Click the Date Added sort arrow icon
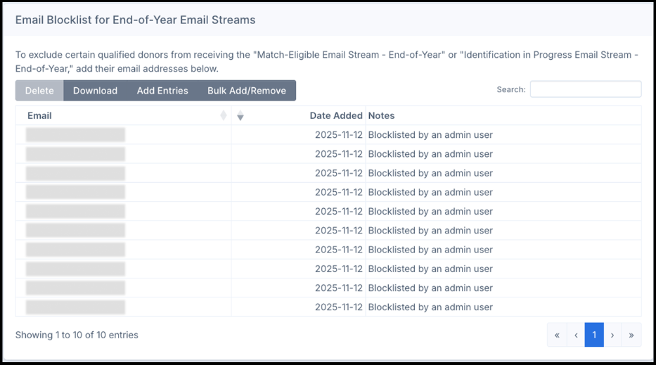 pos(240,116)
